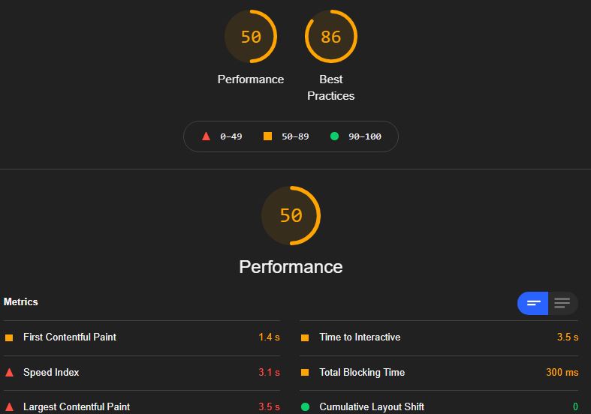This screenshot has height=414, width=591.
Task: Click red triangle icon beside Speed Index
Action: (x=10, y=373)
